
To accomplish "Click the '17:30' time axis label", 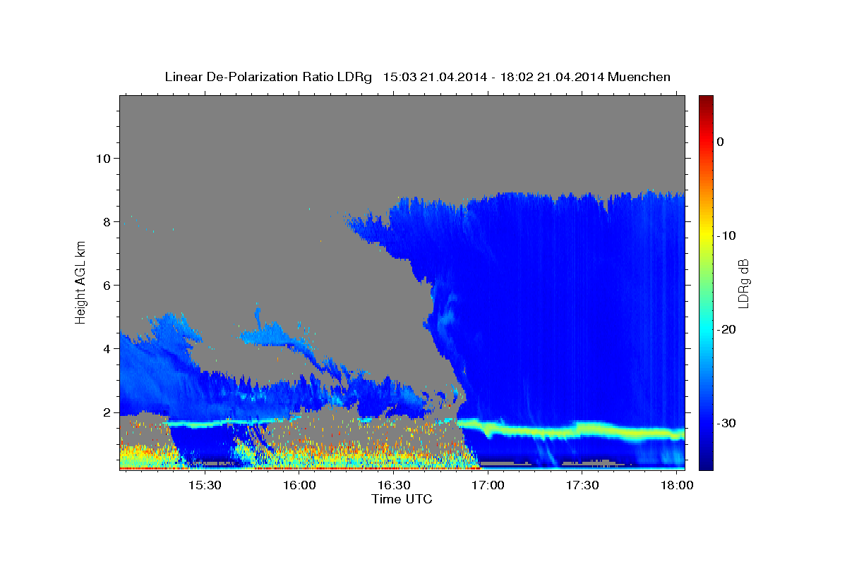I will (x=583, y=486).
